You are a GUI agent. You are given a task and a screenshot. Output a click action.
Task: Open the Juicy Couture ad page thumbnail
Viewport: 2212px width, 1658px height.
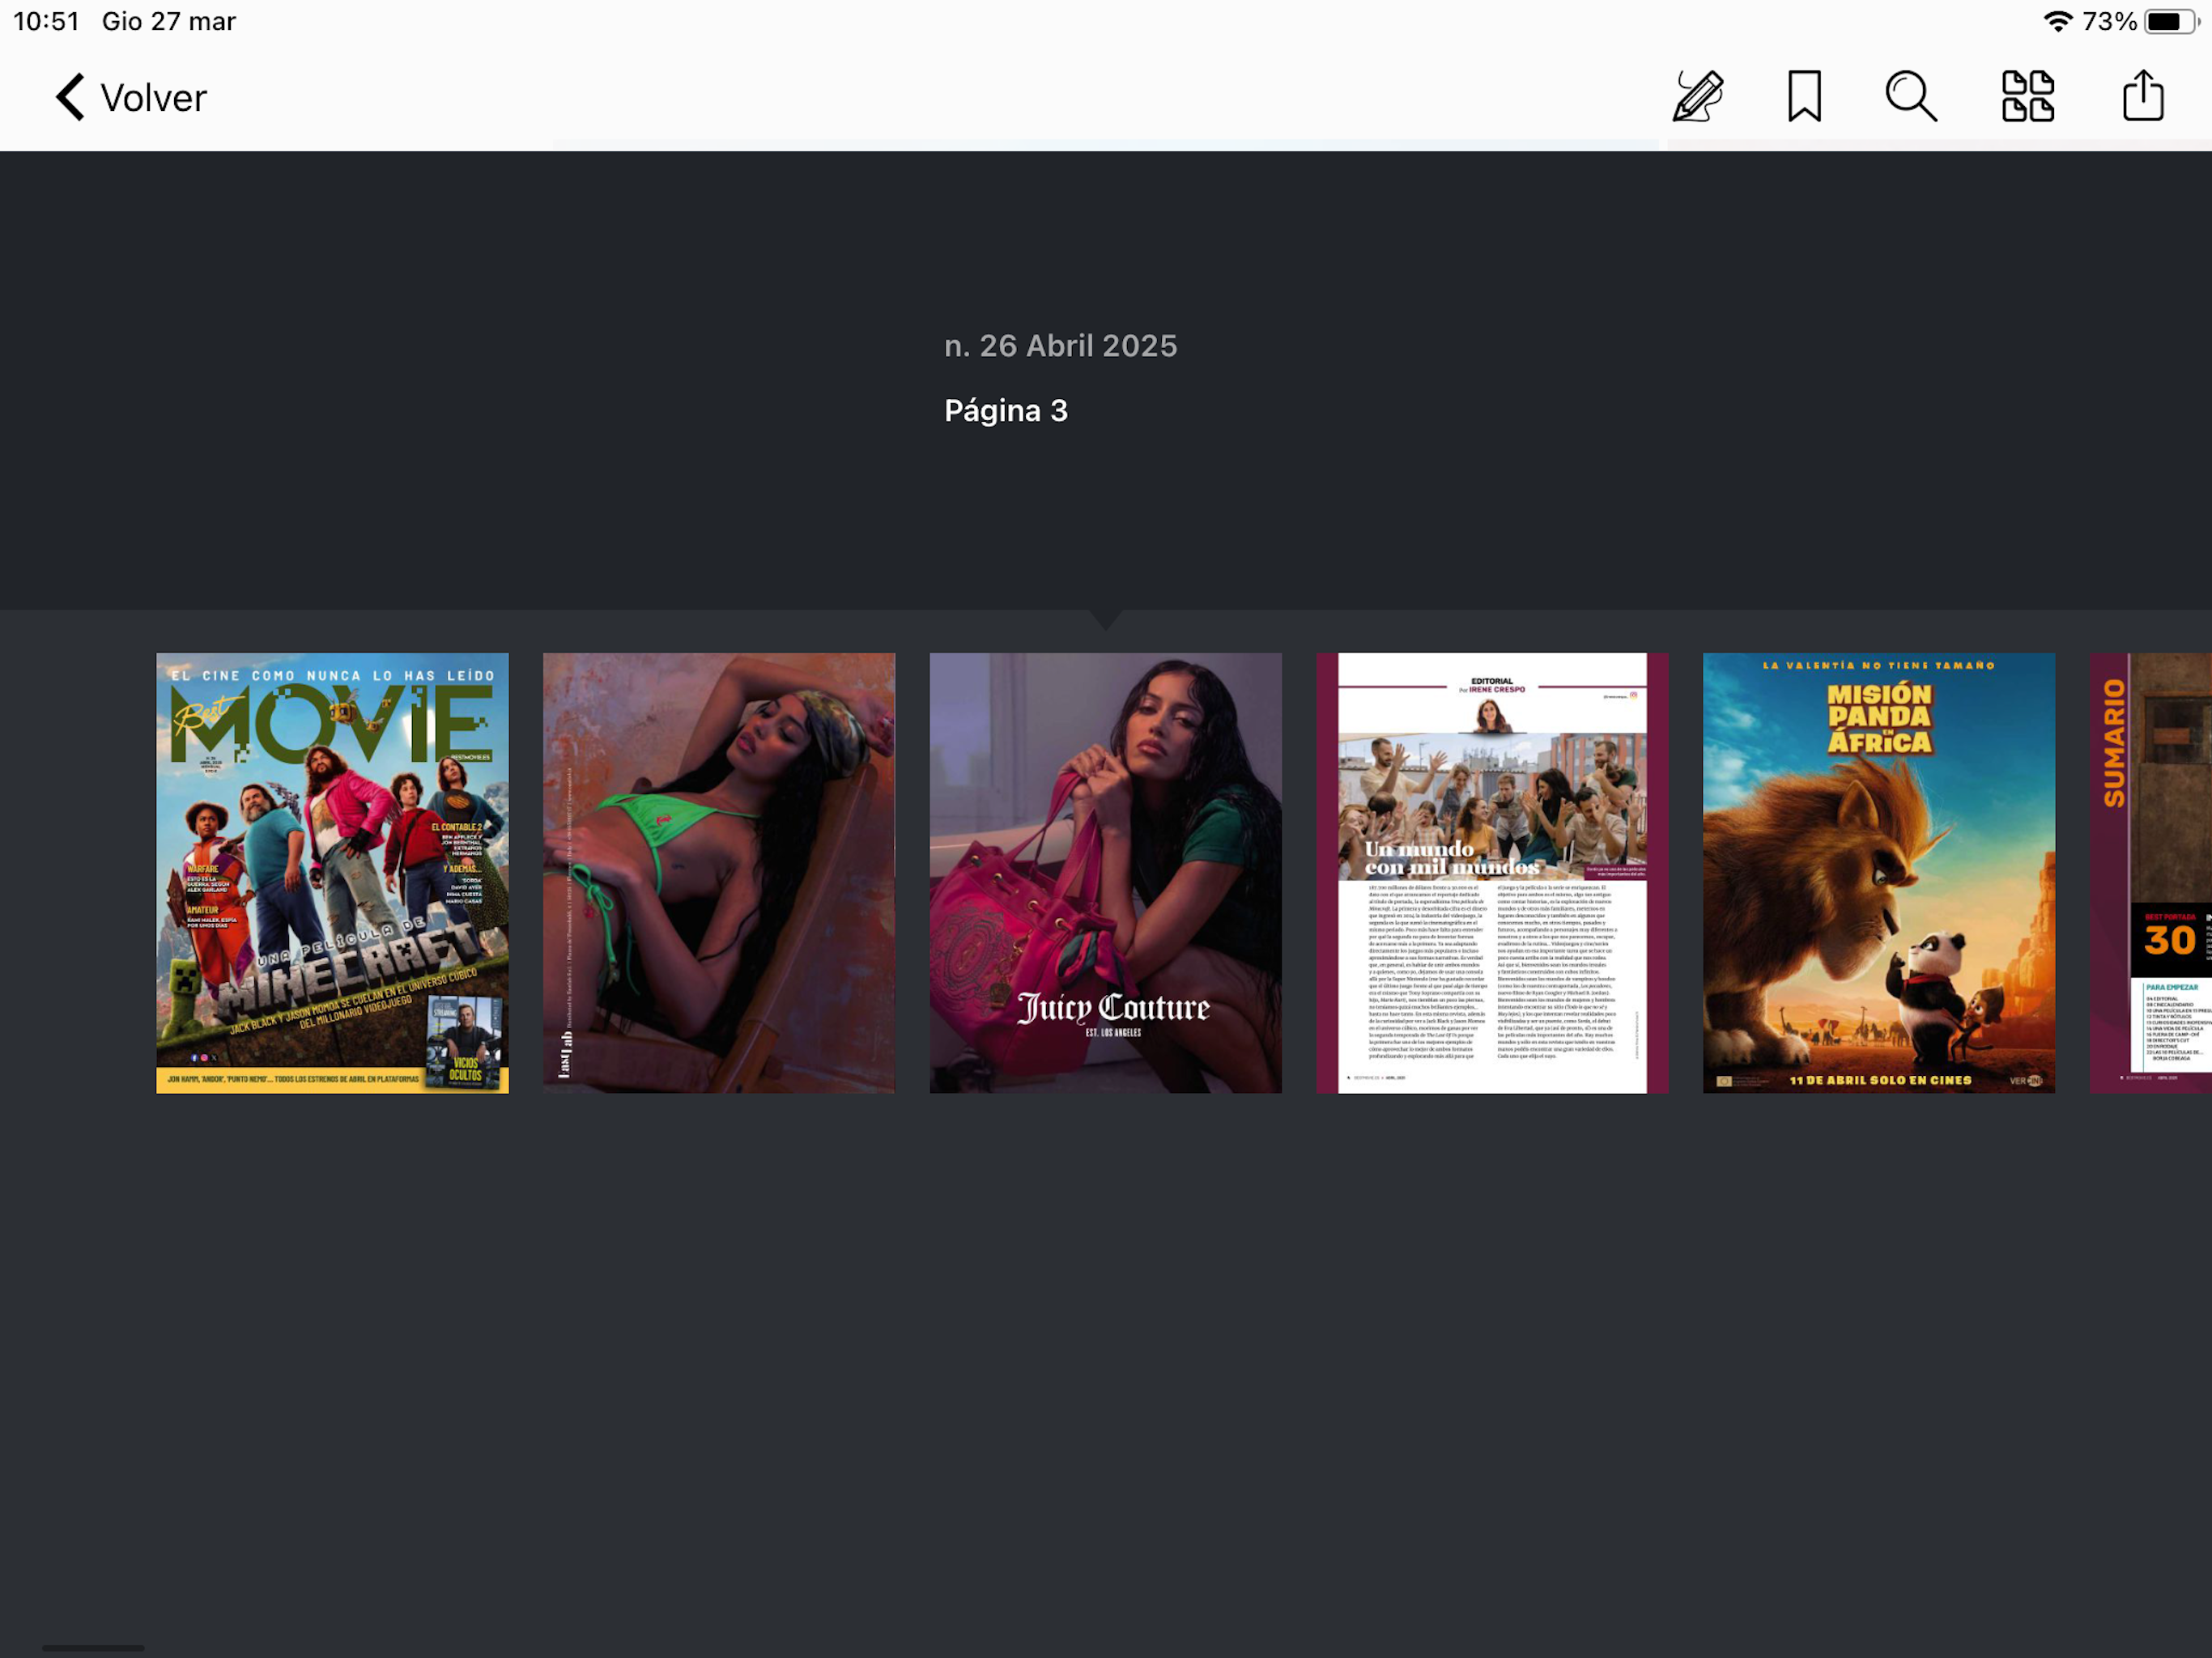point(1106,873)
